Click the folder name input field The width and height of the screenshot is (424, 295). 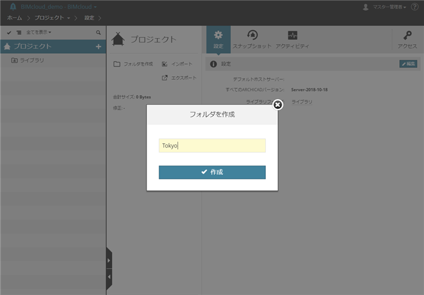[x=212, y=146]
